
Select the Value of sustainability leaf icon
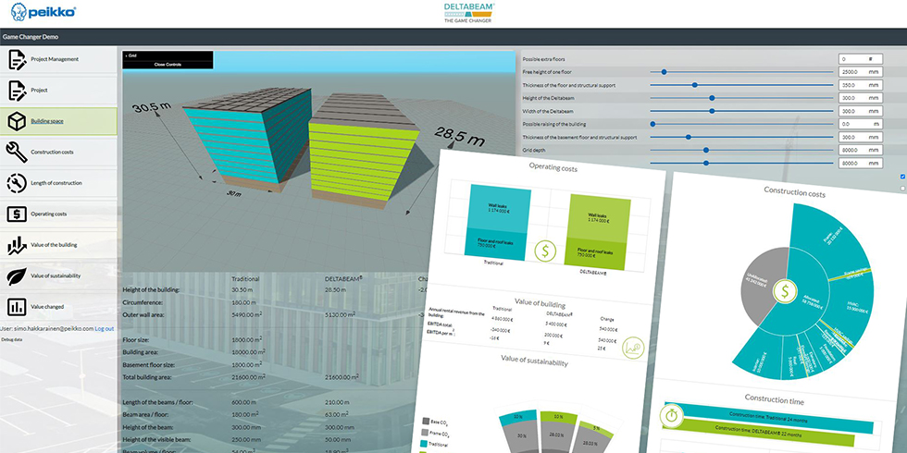coord(17,275)
